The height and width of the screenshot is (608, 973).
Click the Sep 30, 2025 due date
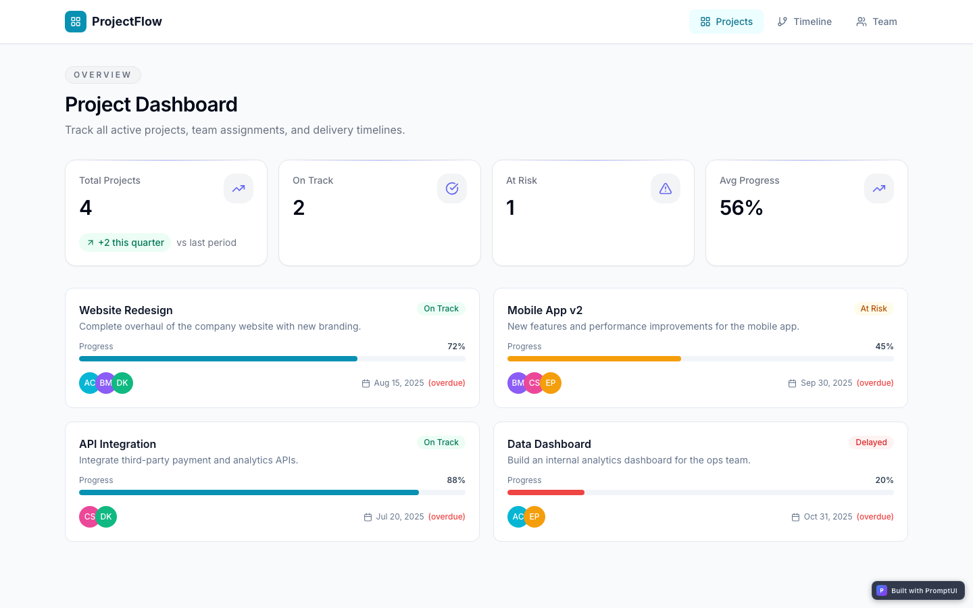[x=826, y=383]
